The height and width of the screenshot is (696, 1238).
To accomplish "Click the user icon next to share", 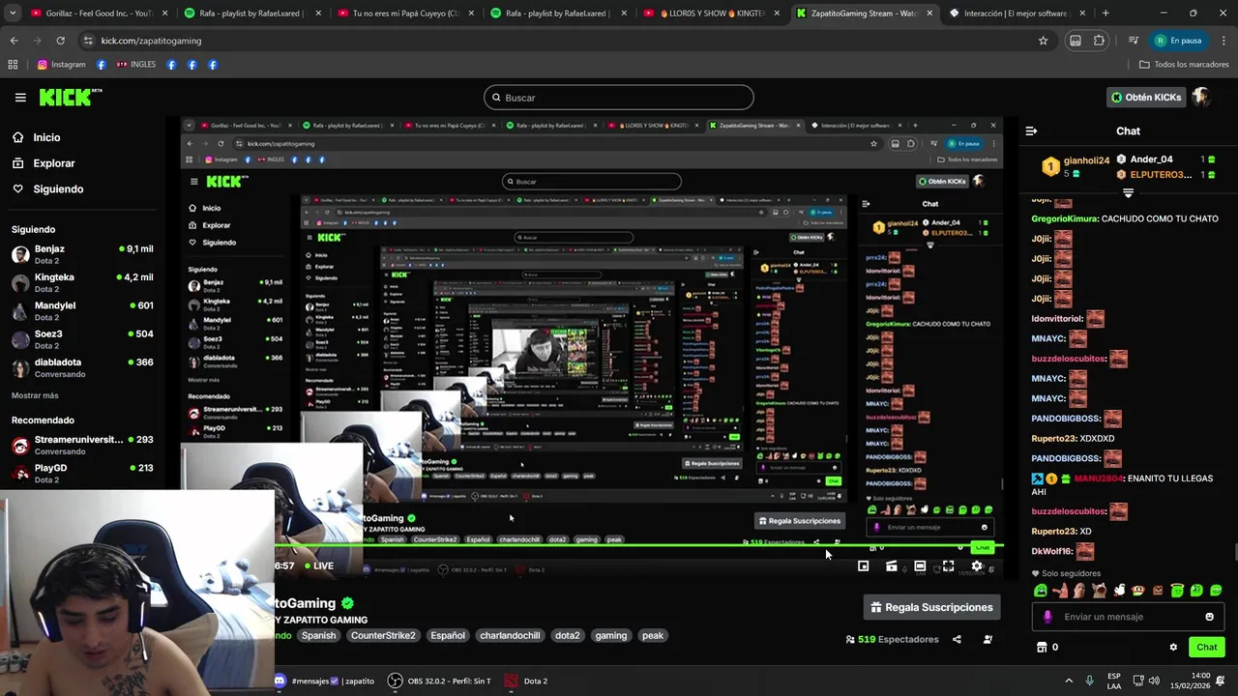I will coord(987,639).
